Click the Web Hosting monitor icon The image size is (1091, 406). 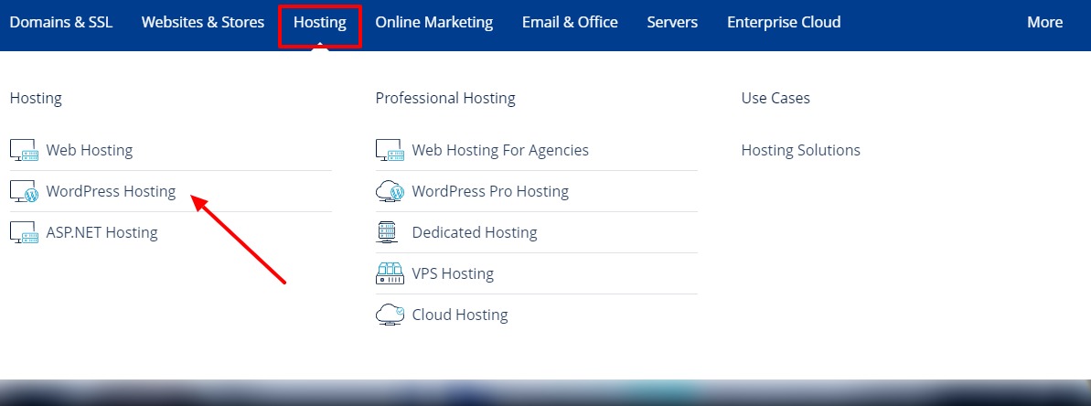tap(24, 150)
